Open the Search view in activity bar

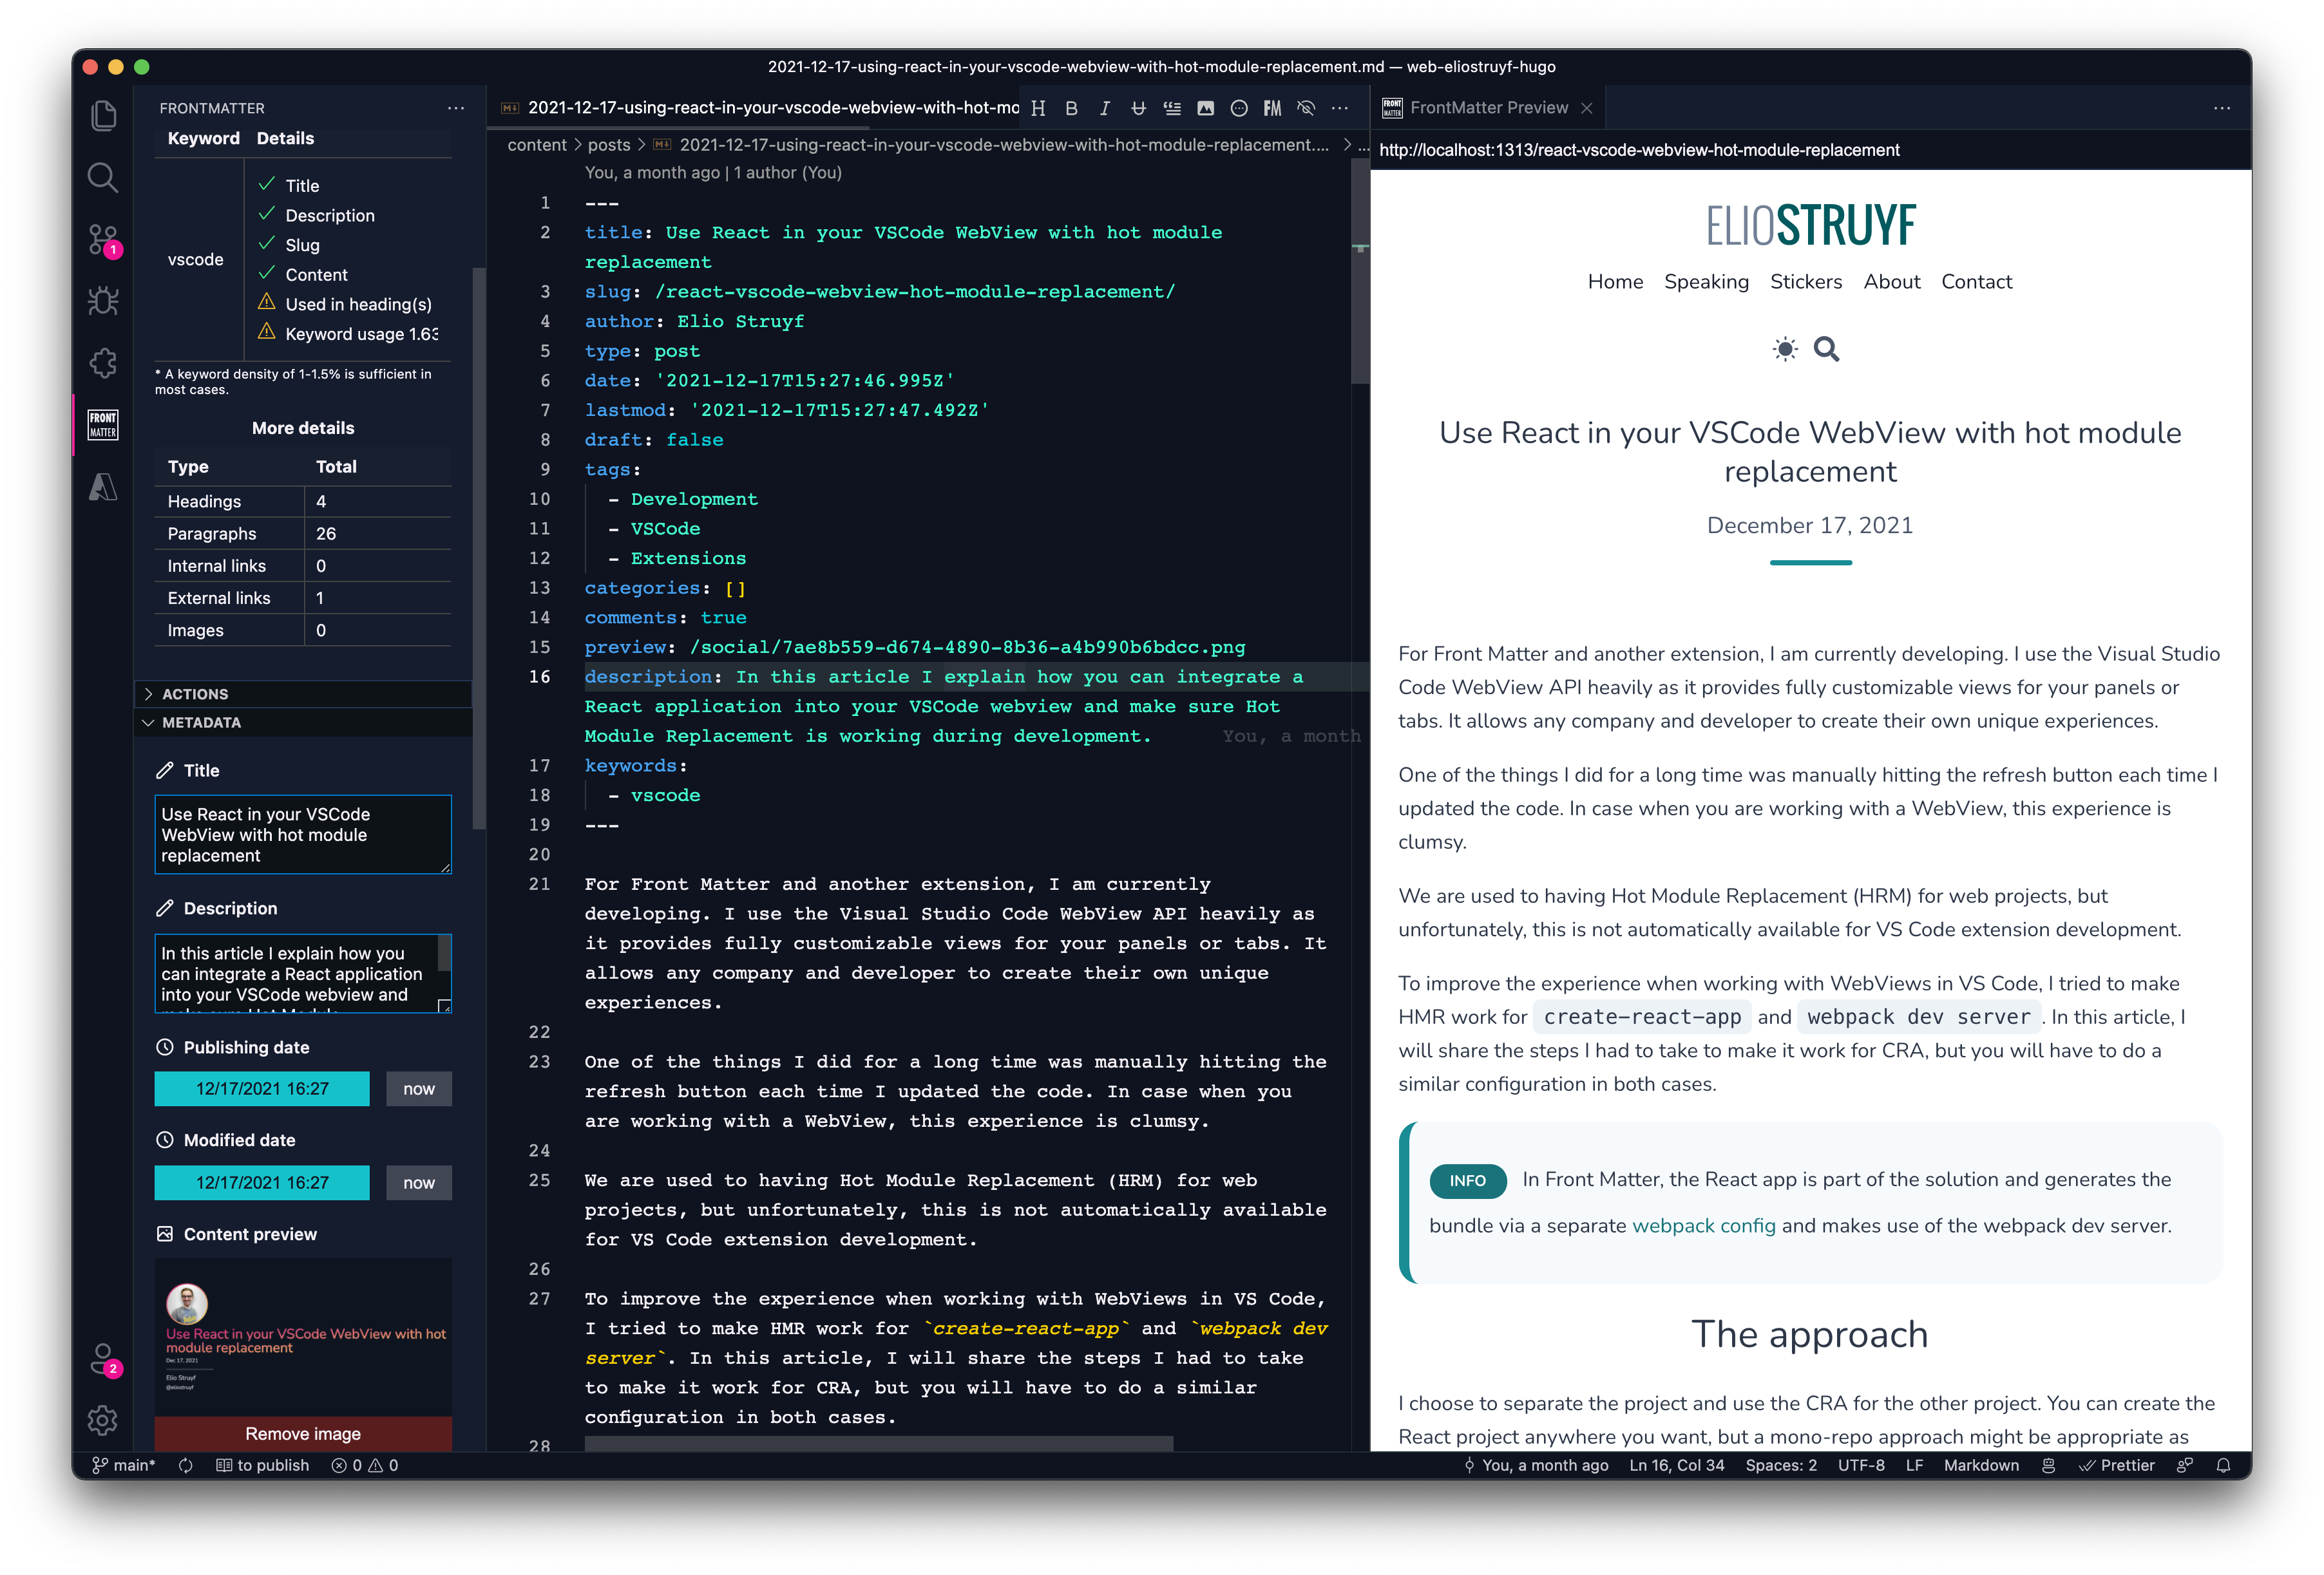(x=103, y=178)
